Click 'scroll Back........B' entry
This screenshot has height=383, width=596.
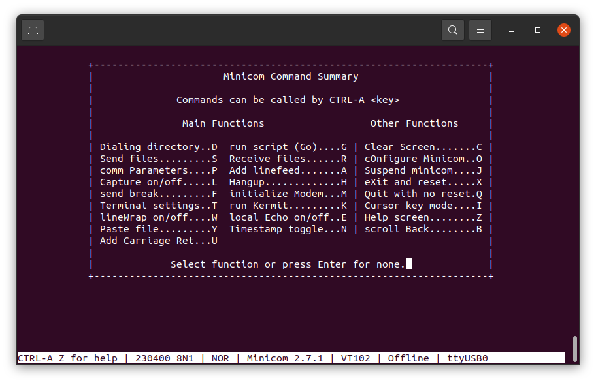pyautogui.click(x=423, y=229)
